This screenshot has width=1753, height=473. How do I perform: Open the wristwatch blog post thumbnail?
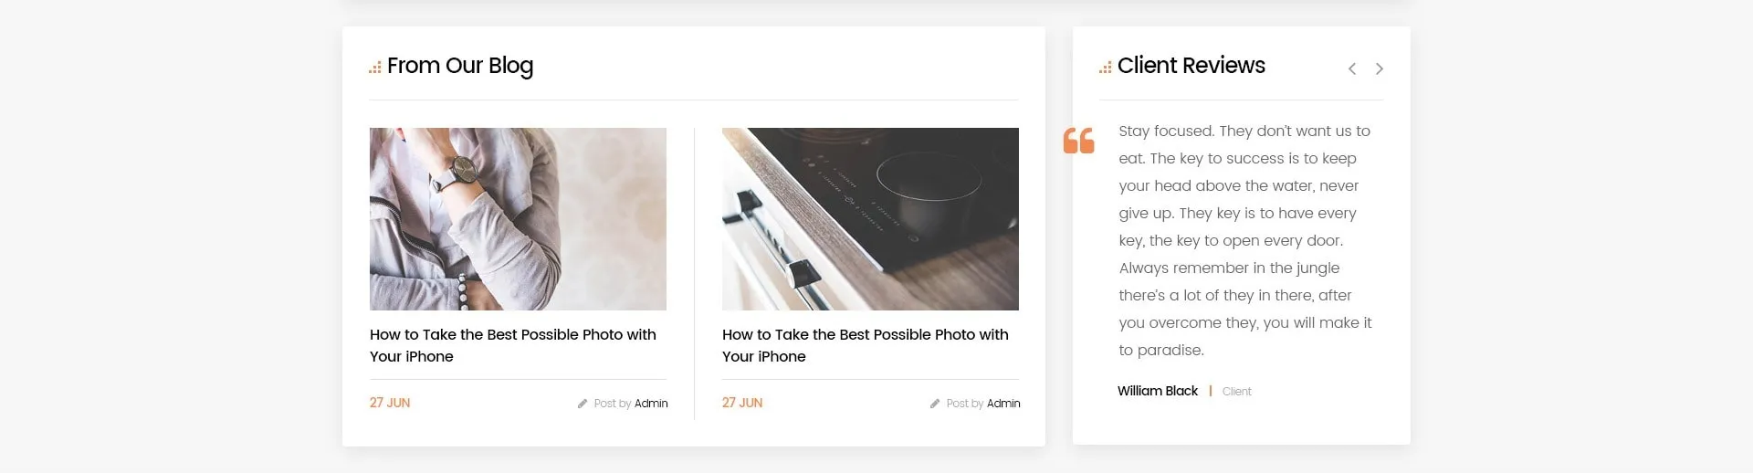click(x=518, y=219)
